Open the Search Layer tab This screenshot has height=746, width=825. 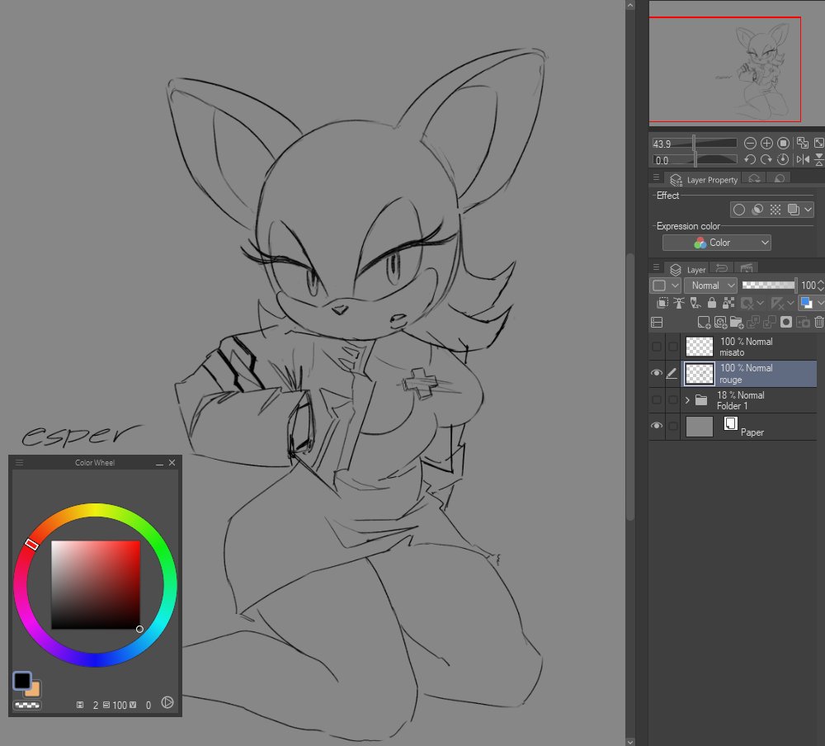click(x=754, y=179)
